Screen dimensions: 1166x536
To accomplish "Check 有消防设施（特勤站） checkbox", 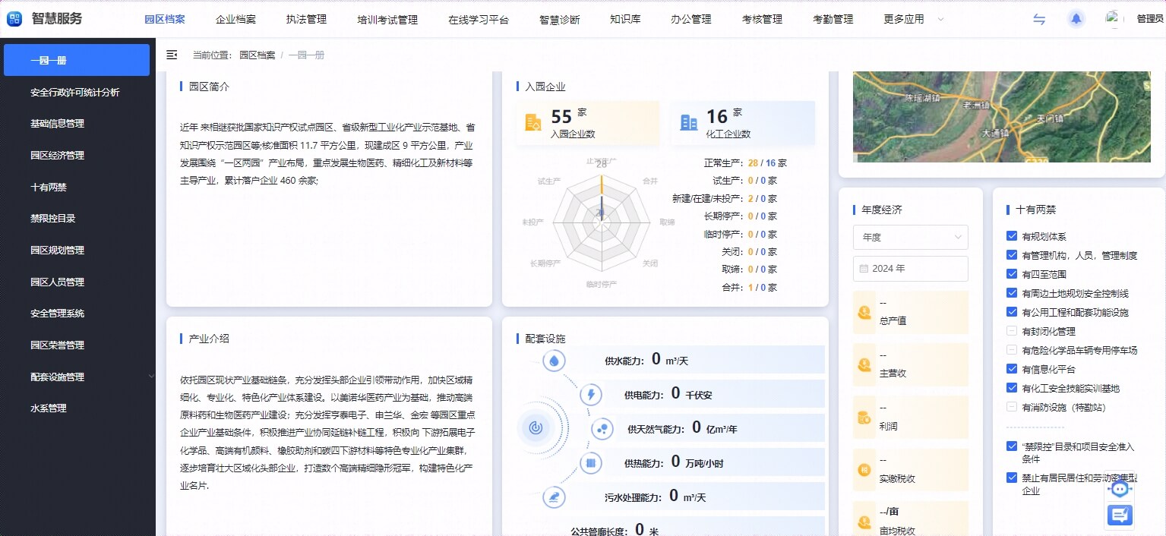I will pos(1011,407).
